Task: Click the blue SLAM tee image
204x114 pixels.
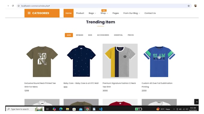Action: point(159,61)
